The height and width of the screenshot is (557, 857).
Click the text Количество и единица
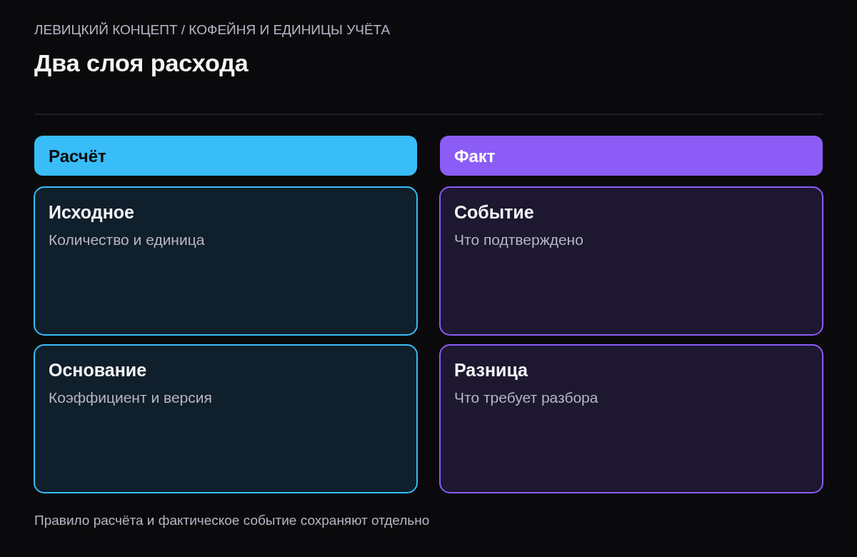point(126,240)
